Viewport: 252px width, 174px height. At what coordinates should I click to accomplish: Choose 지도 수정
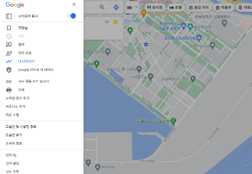[x=12, y=115]
